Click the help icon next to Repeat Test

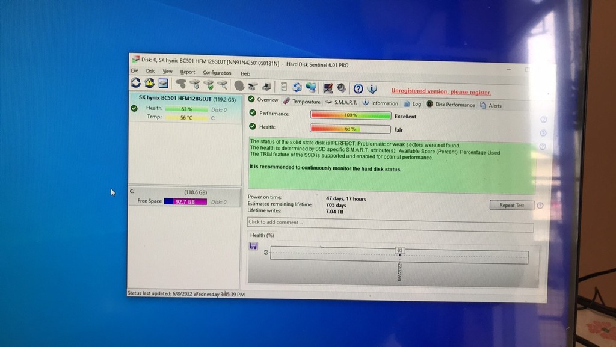point(540,206)
